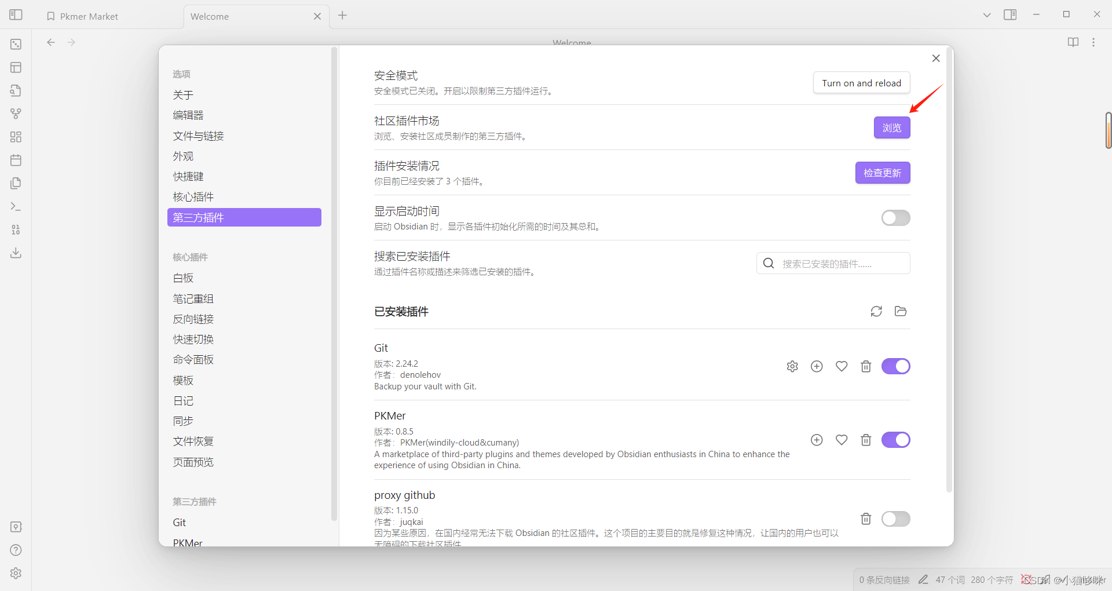Click the Git plugin hotkey plus icon
The height and width of the screenshot is (591, 1112).
(x=817, y=366)
